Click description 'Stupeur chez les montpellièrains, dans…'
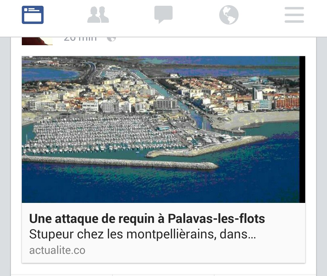Image resolution: width=327 pixels, height=276 pixels. point(142,234)
